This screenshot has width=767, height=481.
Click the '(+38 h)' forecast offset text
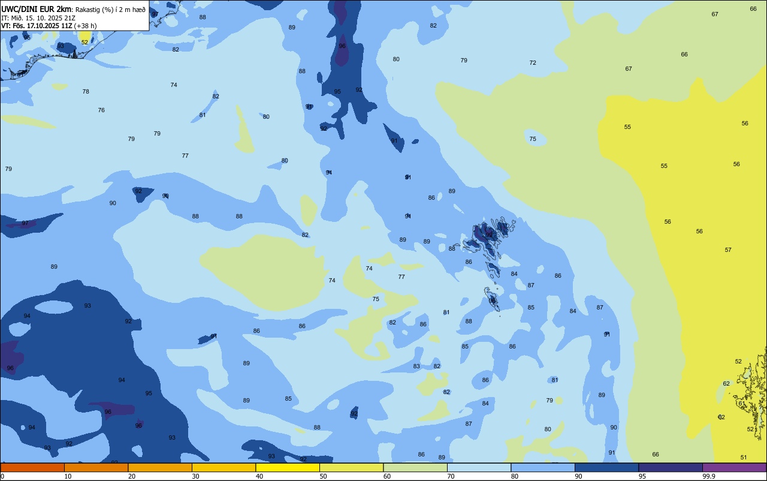pyautogui.click(x=85, y=26)
